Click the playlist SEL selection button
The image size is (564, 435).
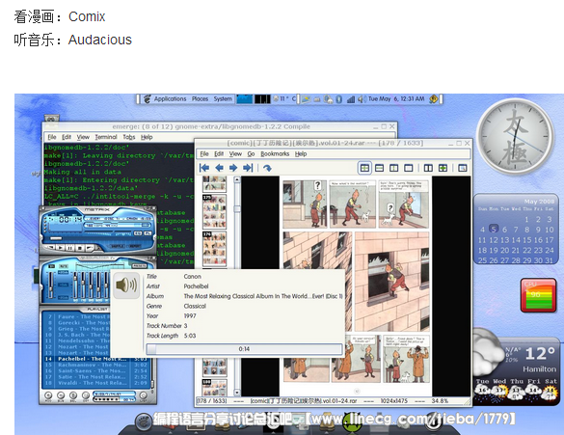point(73,395)
